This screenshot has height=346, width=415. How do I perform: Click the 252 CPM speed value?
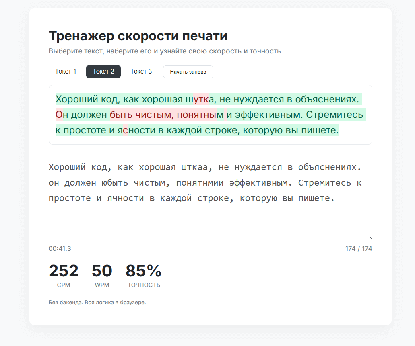(64, 271)
